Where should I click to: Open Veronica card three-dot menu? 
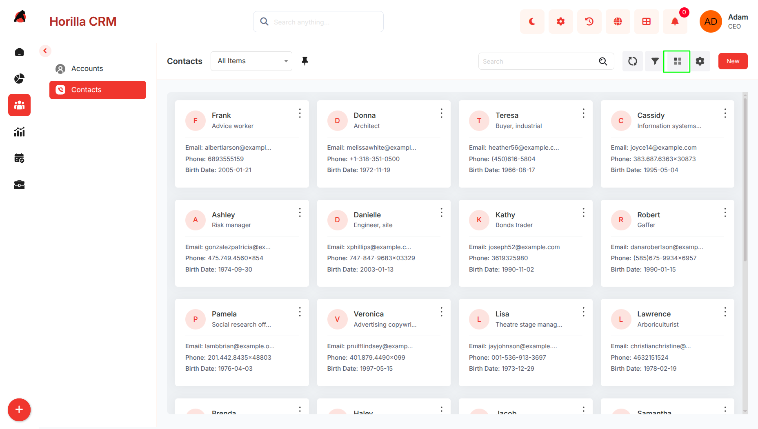point(441,312)
